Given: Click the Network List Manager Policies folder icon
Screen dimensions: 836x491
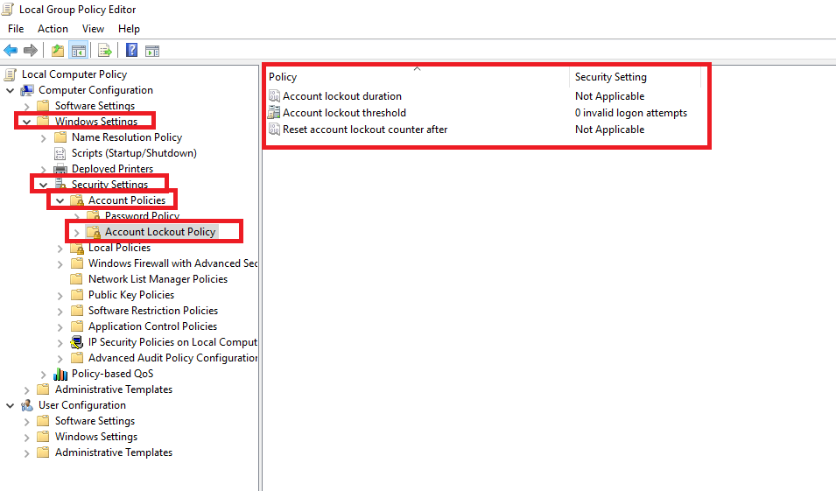Looking at the screenshot, I should coord(77,279).
